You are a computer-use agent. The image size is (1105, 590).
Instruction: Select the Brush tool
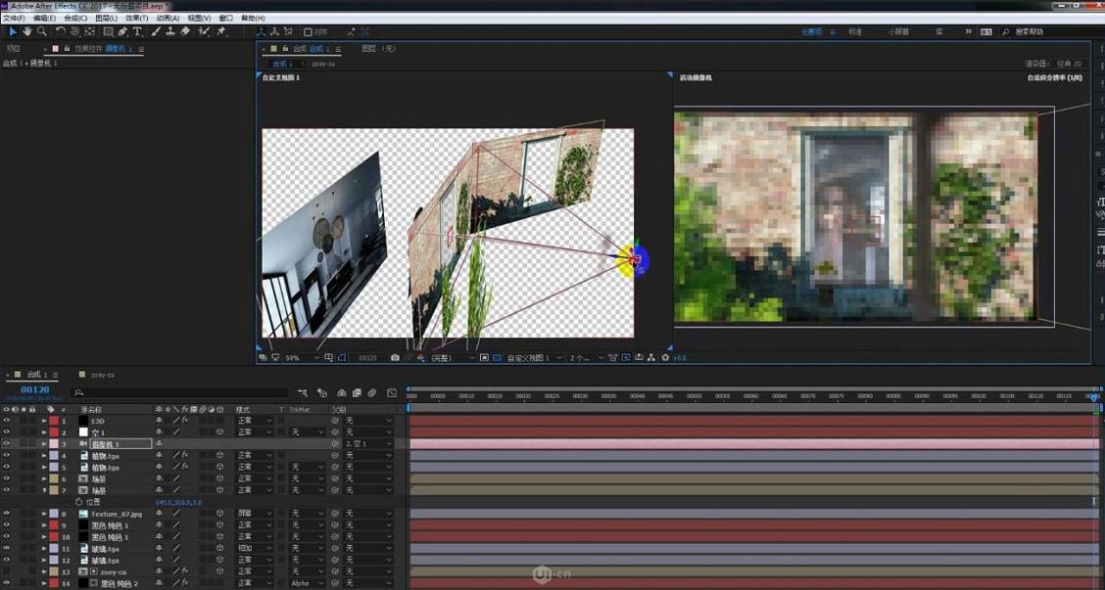(x=156, y=31)
